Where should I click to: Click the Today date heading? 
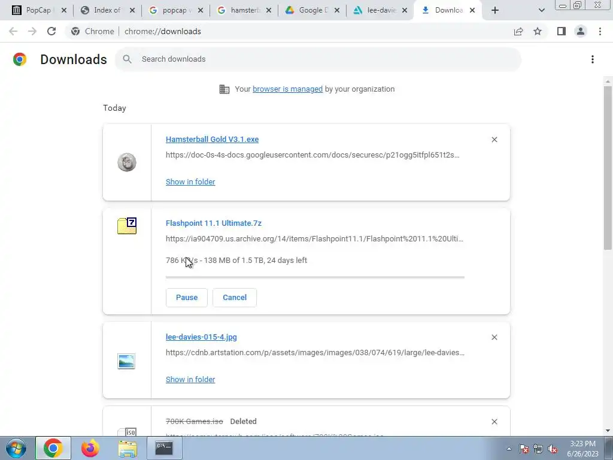point(114,108)
